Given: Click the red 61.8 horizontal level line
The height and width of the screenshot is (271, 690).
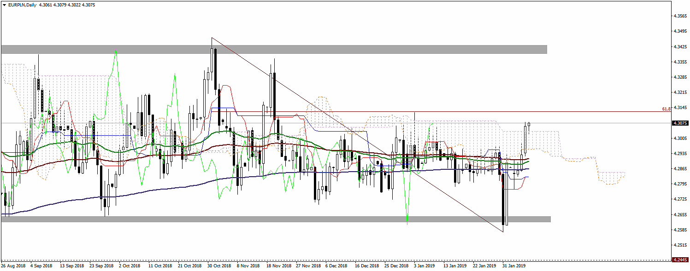Looking at the screenshot, I should click(440, 112).
